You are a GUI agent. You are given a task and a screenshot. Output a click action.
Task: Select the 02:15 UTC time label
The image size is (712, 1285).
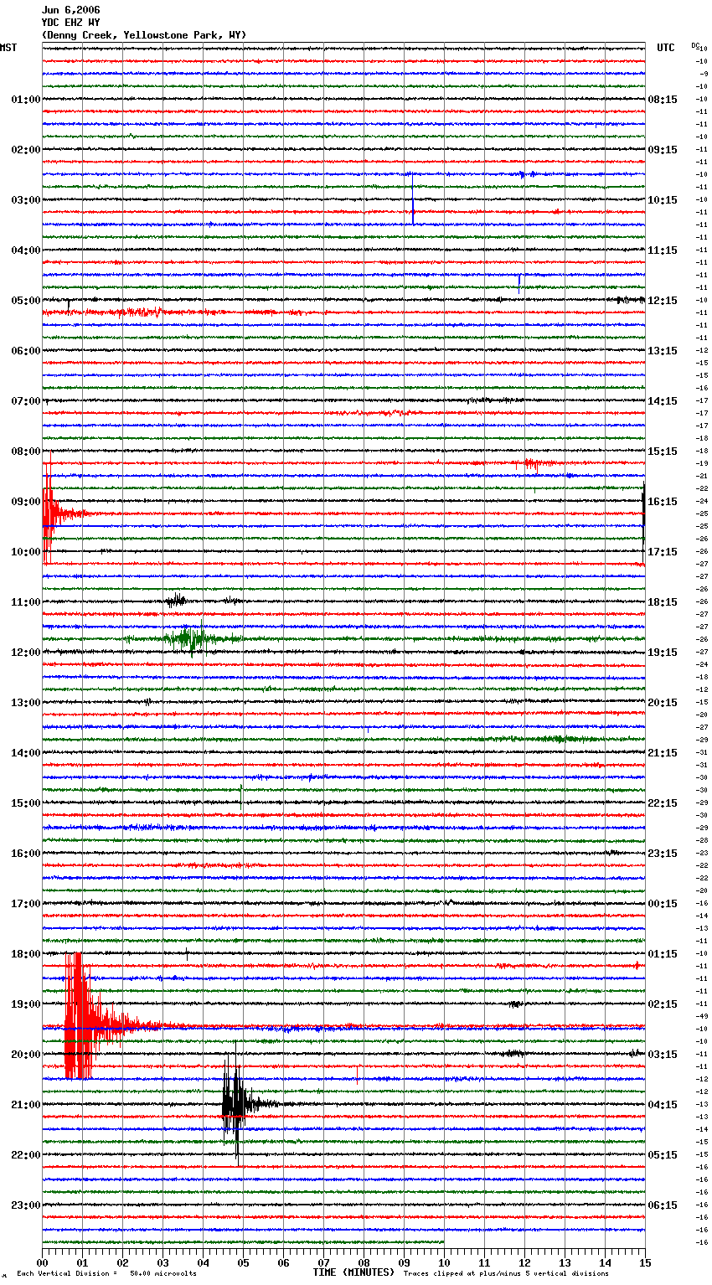[x=663, y=1004]
